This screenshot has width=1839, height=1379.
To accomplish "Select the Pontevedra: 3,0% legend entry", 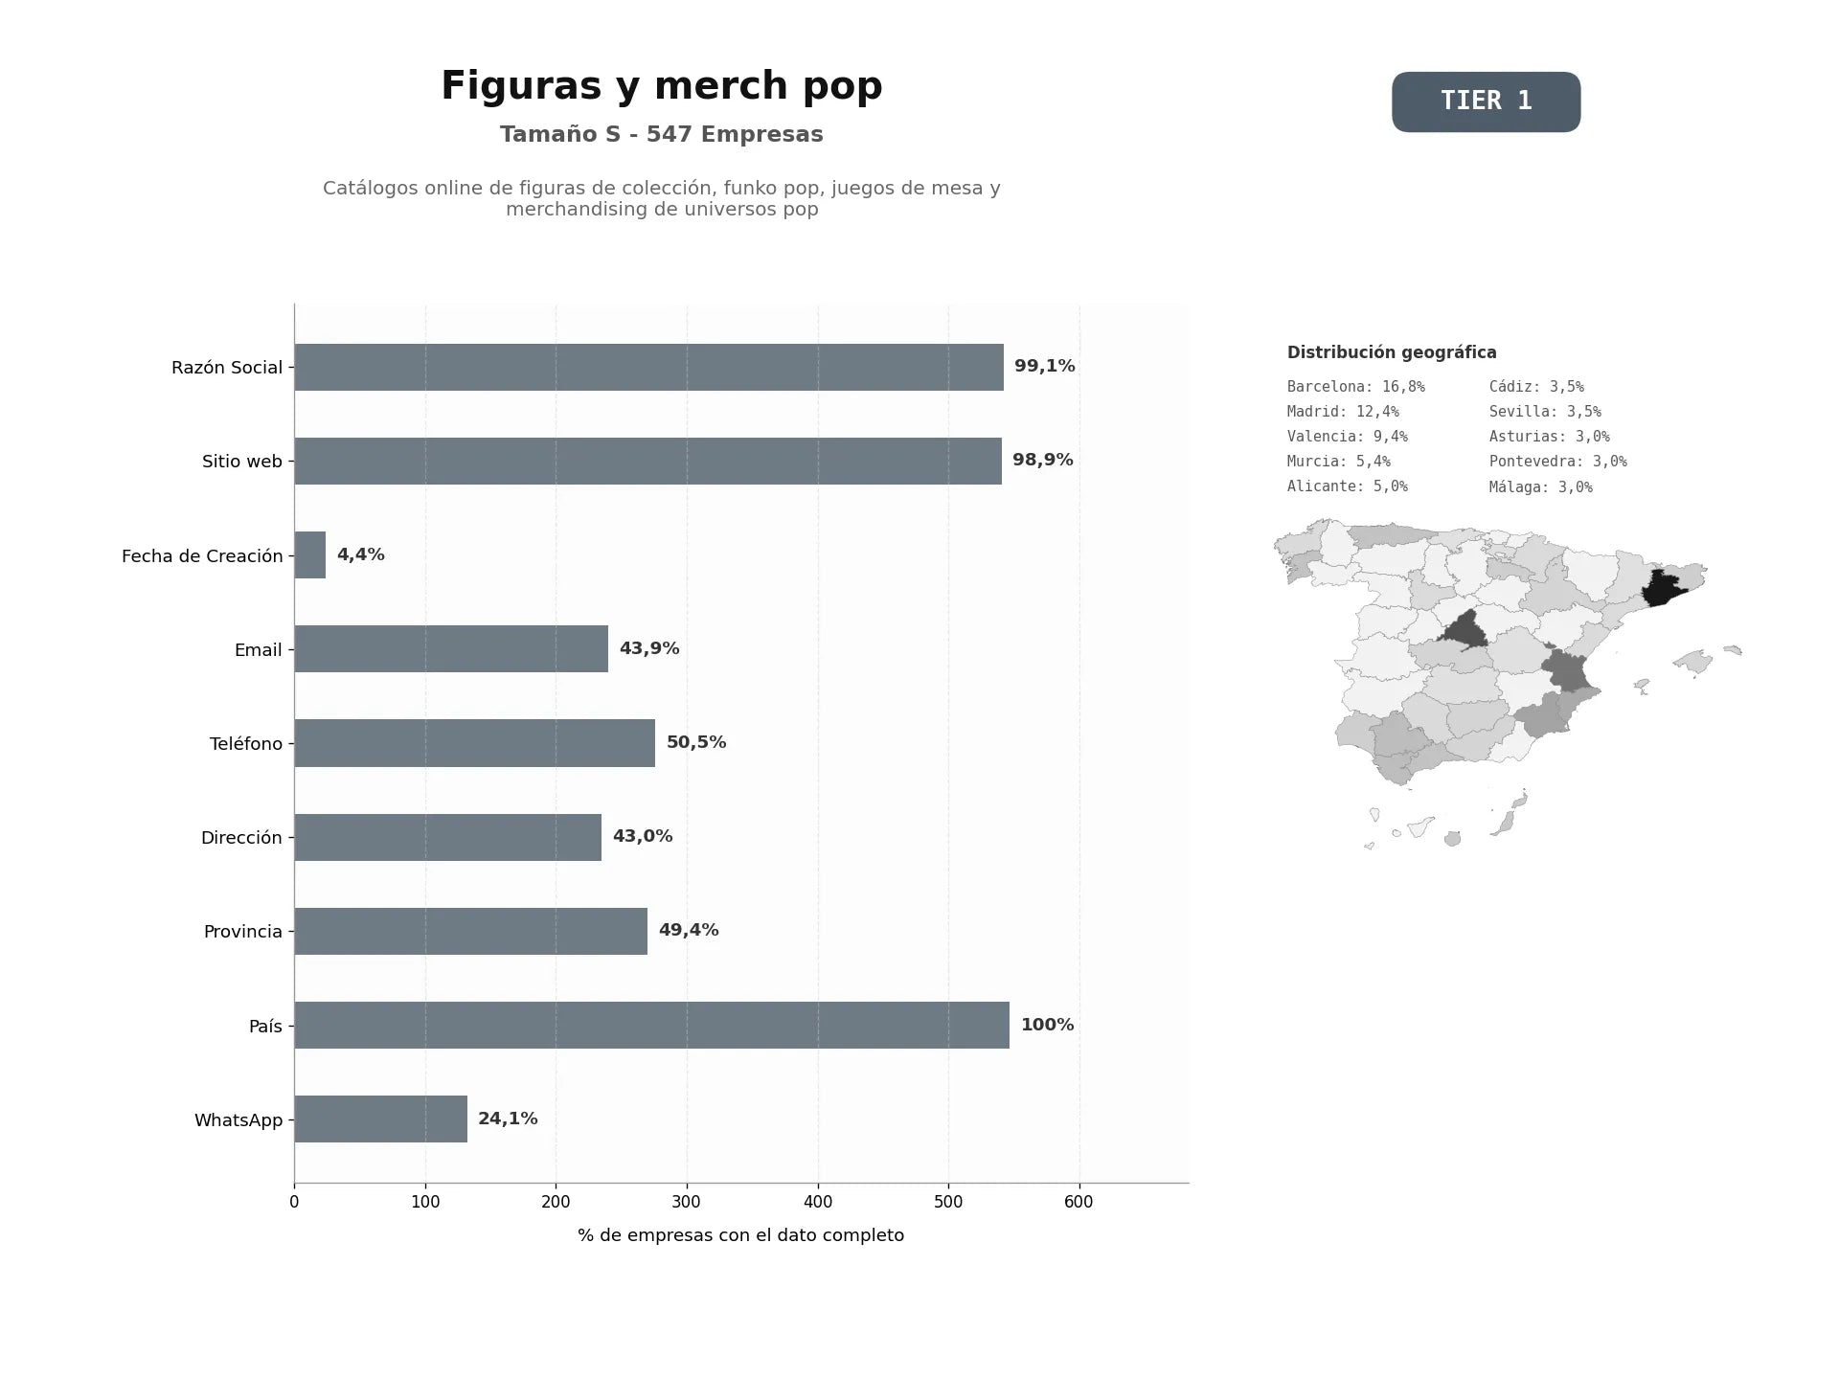I will (x=1557, y=462).
